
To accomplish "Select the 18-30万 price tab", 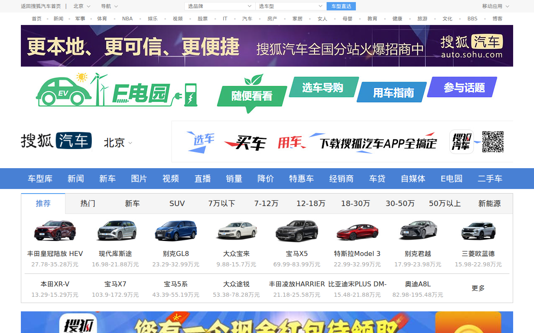I will [355, 204].
